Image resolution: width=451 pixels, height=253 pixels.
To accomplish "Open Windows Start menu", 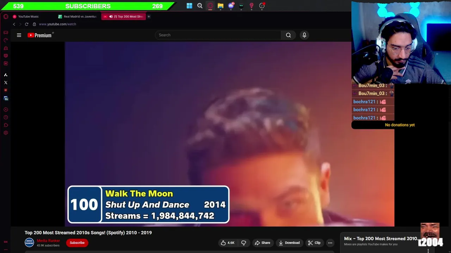I will coord(190,6).
